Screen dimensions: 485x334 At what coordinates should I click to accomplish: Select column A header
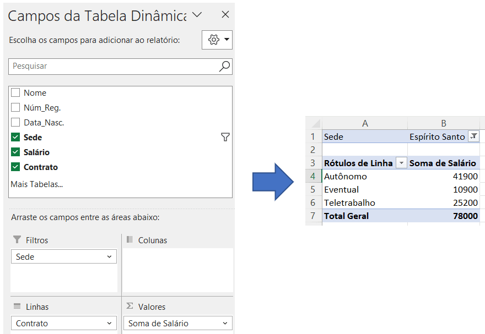[365, 123]
